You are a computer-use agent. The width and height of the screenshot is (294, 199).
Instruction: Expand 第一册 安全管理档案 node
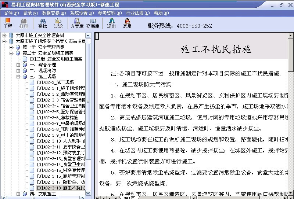click(x=11, y=47)
